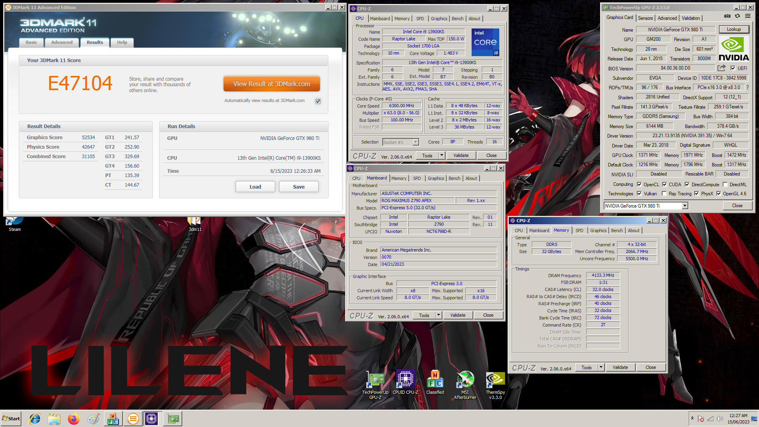This screenshot has height=427, width=759.
Task: Open Graphics tab in CPU-Z Mainboard window
Action: click(x=436, y=178)
